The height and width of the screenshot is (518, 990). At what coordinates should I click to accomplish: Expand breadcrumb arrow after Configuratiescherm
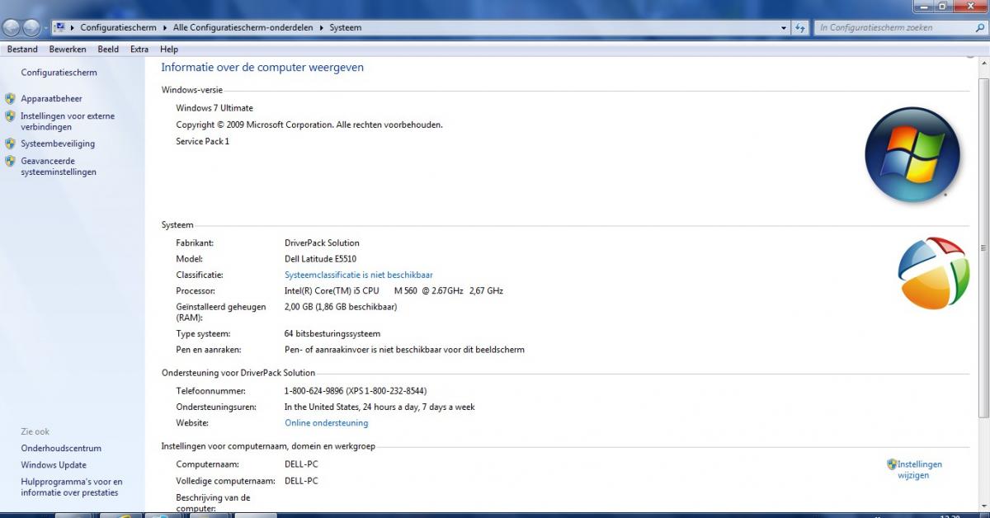(165, 27)
